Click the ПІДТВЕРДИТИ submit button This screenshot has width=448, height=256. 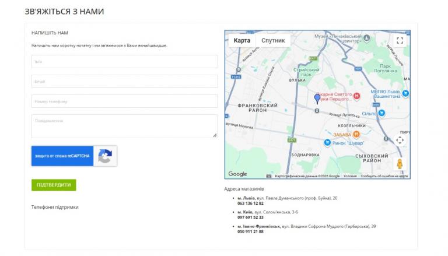click(54, 185)
